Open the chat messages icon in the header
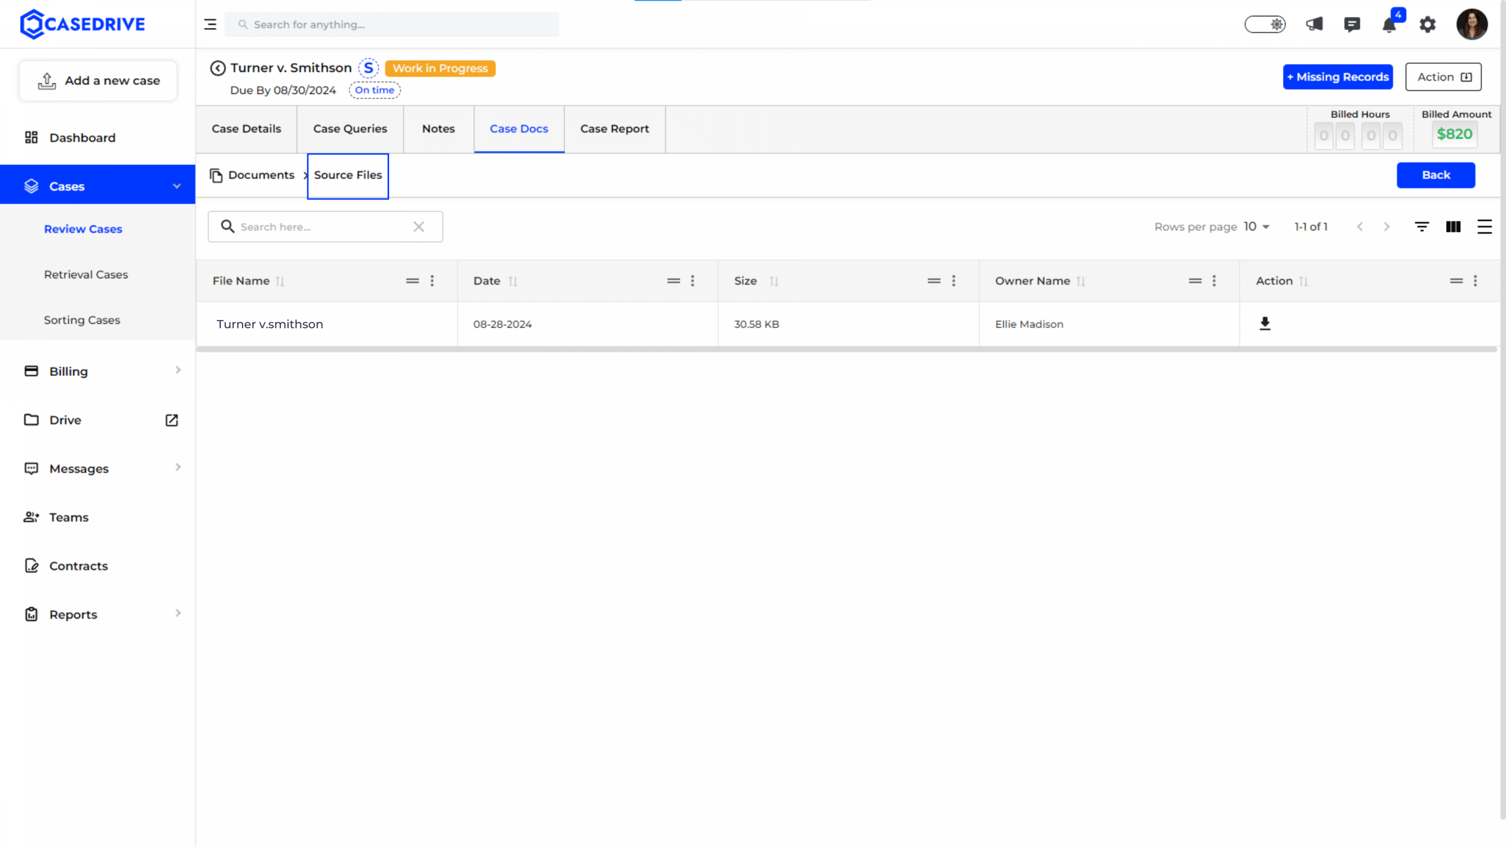This screenshot has width=1506, height=847. [1352, 25]
